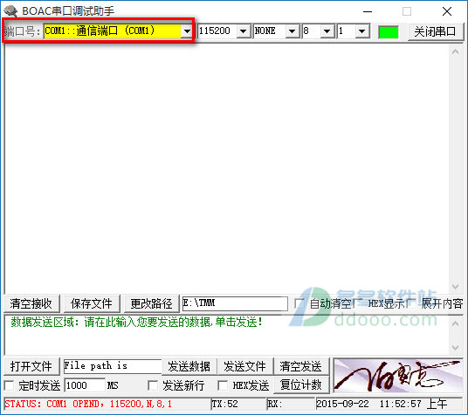The image size is (468, 415).
Task: Expand the stop bits dropdown showing 1
Action: [x=361, y=31]
